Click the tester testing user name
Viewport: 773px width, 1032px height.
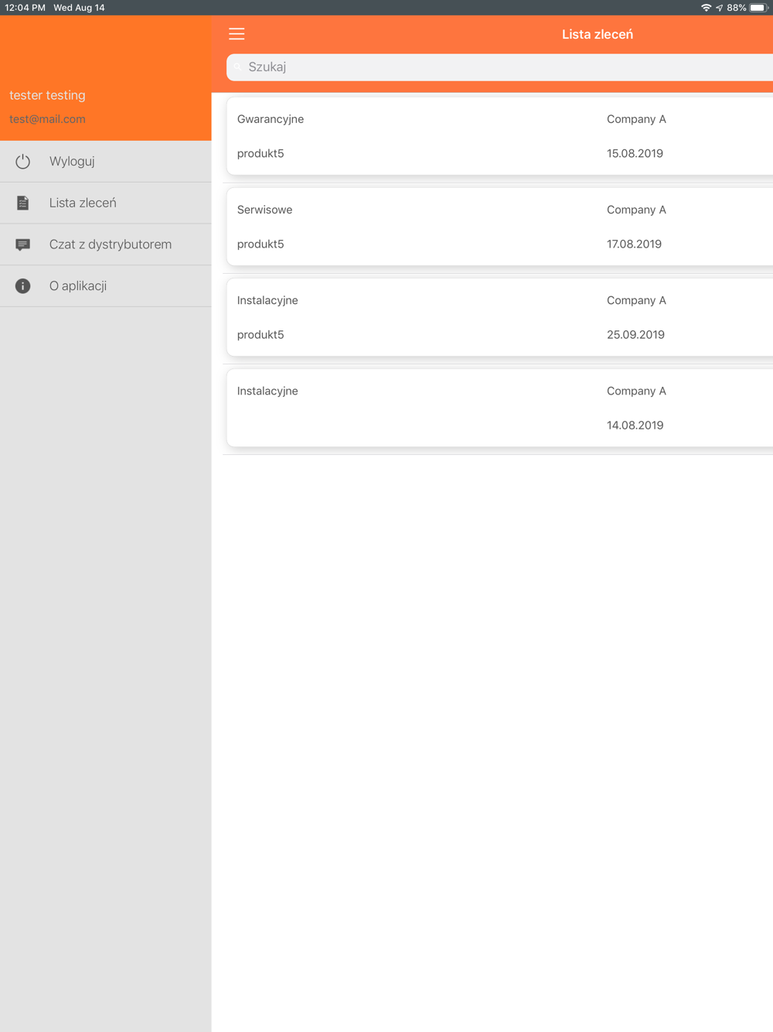click(47, 95)
